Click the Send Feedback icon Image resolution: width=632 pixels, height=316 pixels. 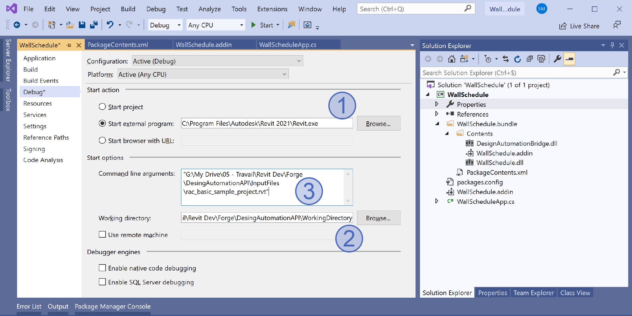click(x=617, y=25)
